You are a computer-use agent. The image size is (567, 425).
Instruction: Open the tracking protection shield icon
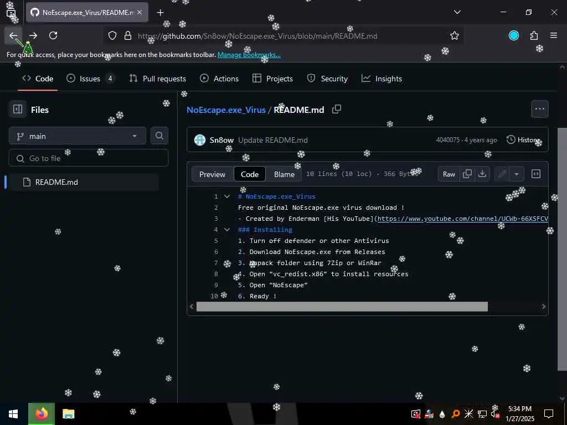pyautogui.click(x=112, y=35)
